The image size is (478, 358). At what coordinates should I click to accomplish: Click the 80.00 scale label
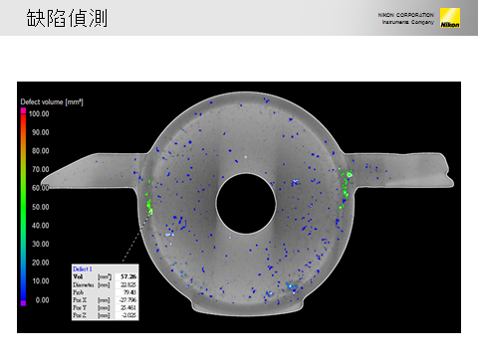click(x=41, y=151)
